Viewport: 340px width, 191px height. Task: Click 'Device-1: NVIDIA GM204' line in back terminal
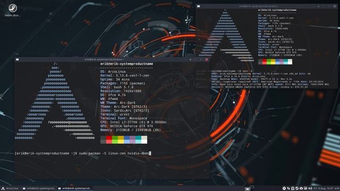point(259,87)
